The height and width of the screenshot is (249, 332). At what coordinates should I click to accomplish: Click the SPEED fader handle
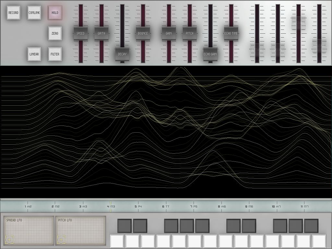[x=80, y=33]
